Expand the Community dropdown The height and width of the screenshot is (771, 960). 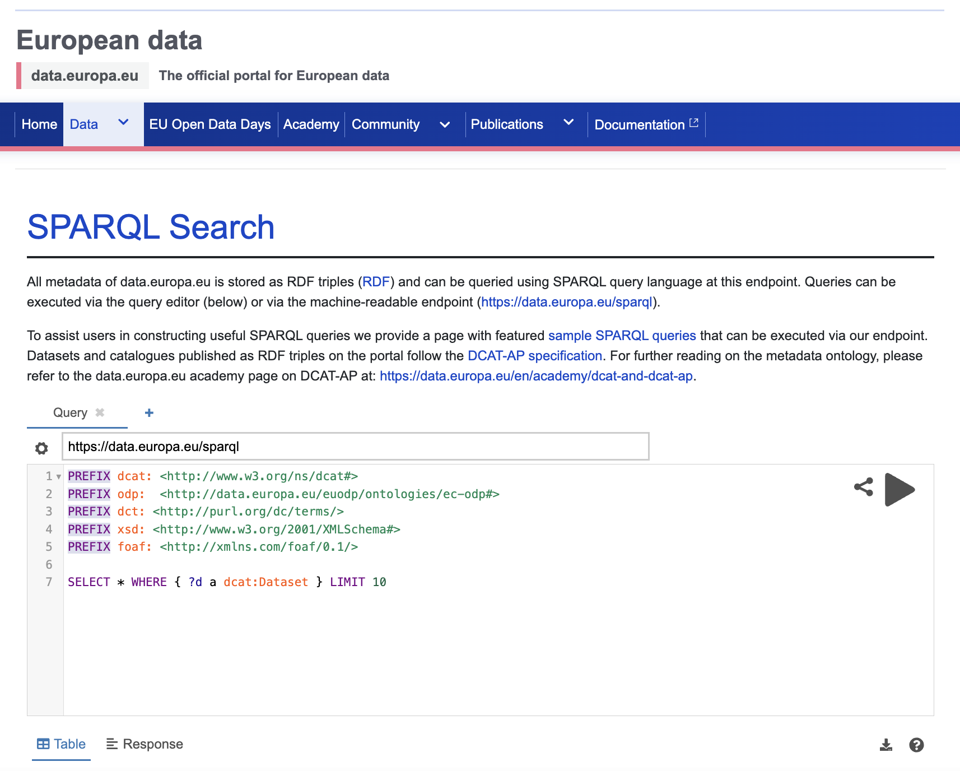tap(445, 124)
